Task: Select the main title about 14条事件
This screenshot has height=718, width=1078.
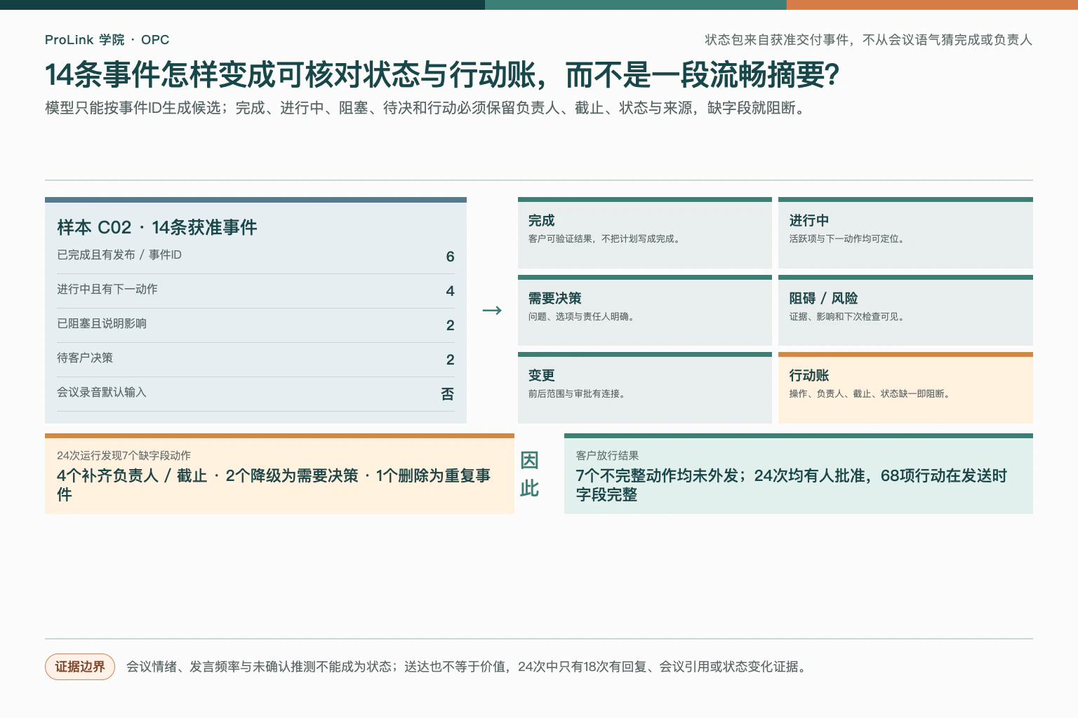Action: [x=442, y=75]
